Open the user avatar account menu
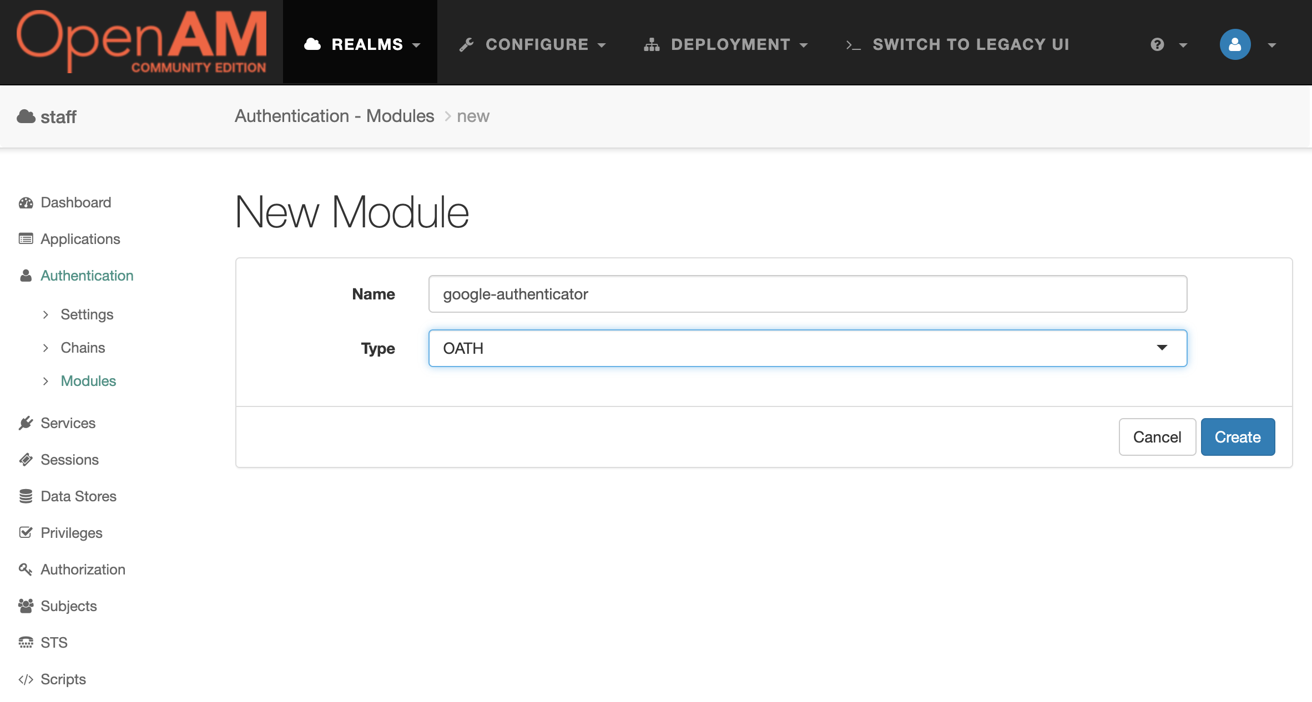This screenshot has width=1312, height=702. click(x=1235, y=44)
